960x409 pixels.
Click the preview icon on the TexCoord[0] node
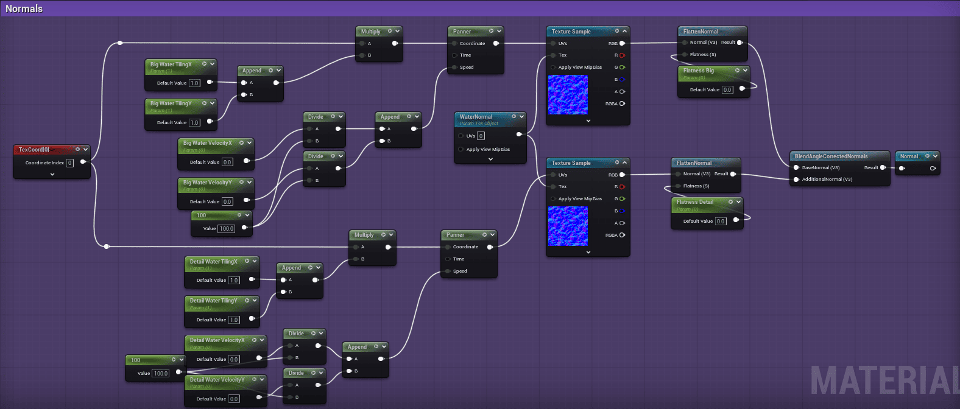(x=77, y=149)
